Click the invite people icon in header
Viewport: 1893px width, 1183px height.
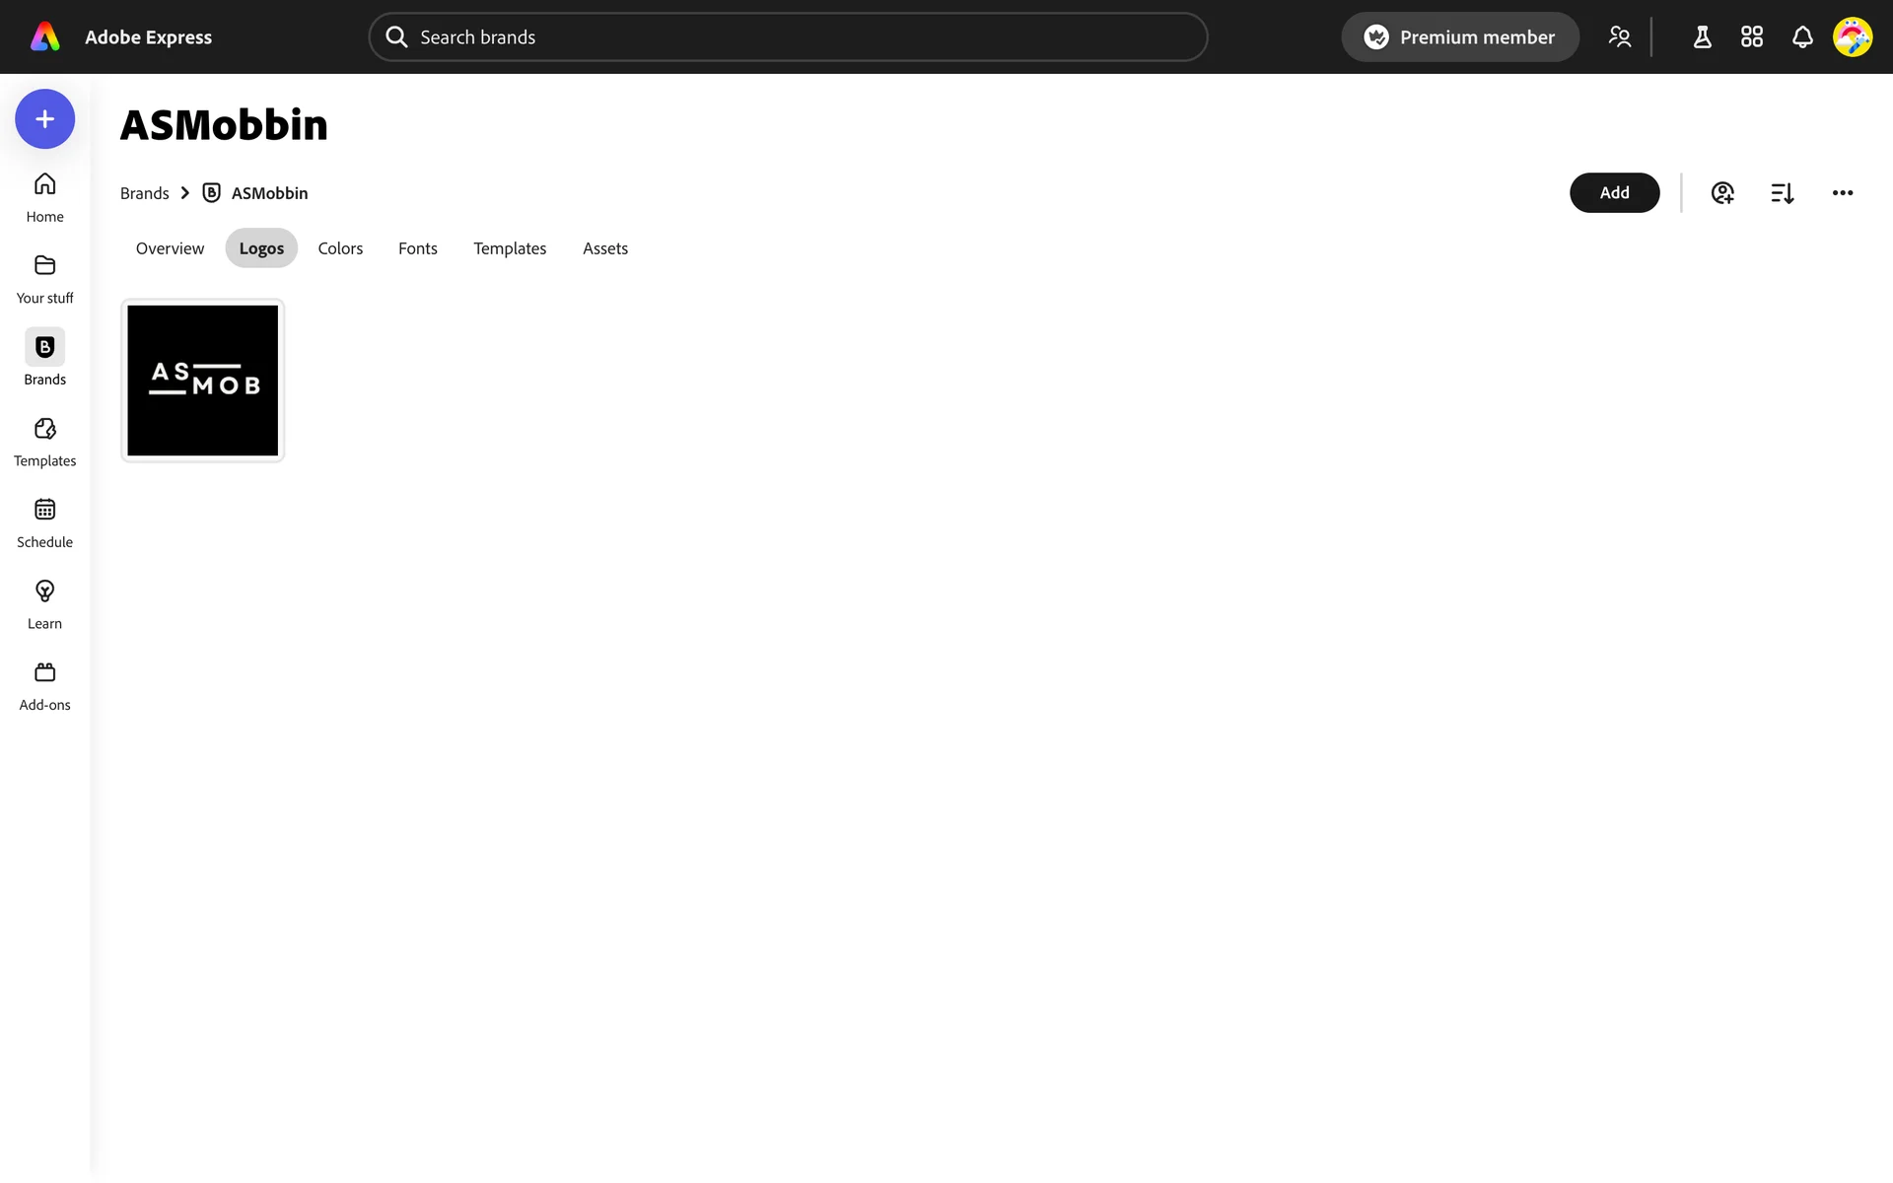1619,37
